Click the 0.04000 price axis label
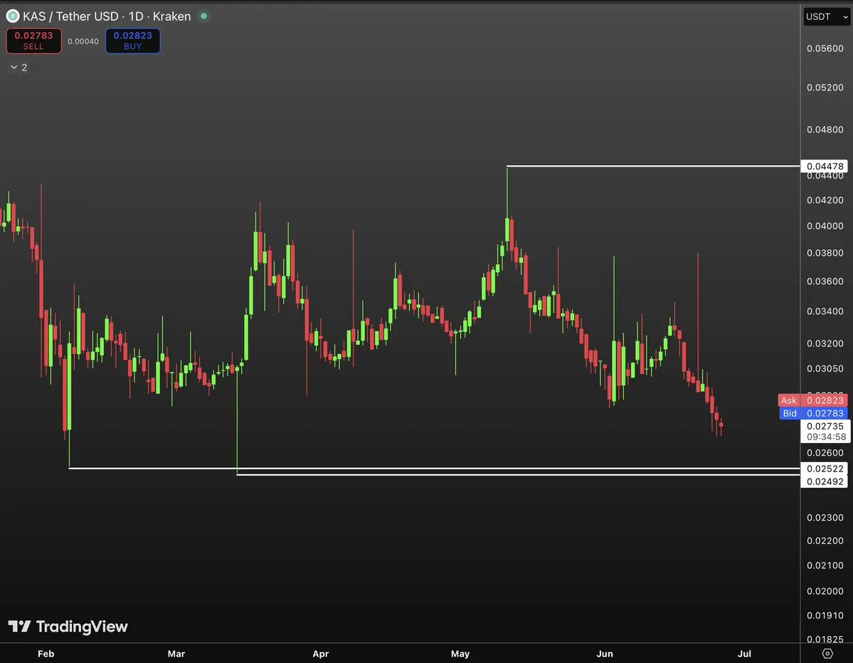Screen dimensions: 853x663 pos(825,226)
